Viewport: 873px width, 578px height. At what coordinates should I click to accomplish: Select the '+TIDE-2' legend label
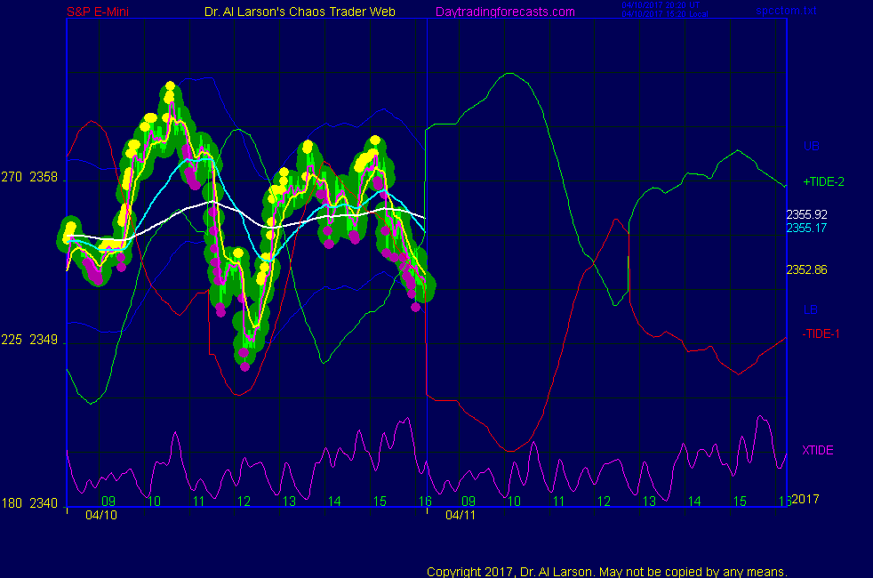click(x=823, y=181)
